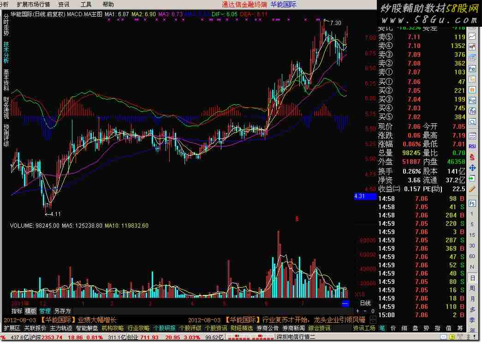The height and width of the screenshot is (343, 482).
Task: Click the red S marker above volume chart
Action: tap(297, 219)
